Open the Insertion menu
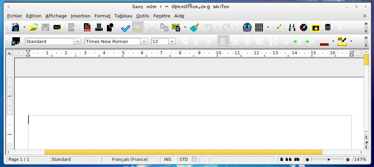374x167 pixels. tap(80, 16)
